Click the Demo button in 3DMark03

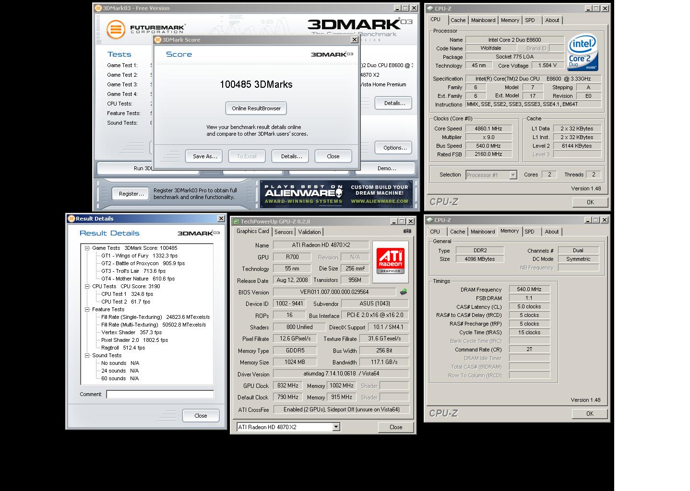(387, 168)
